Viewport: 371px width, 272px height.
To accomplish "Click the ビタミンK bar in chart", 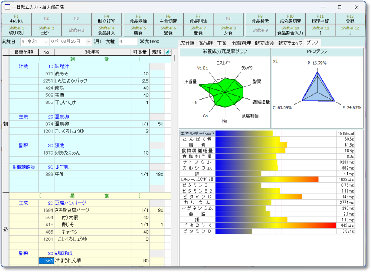I will (x=276, y=225).
